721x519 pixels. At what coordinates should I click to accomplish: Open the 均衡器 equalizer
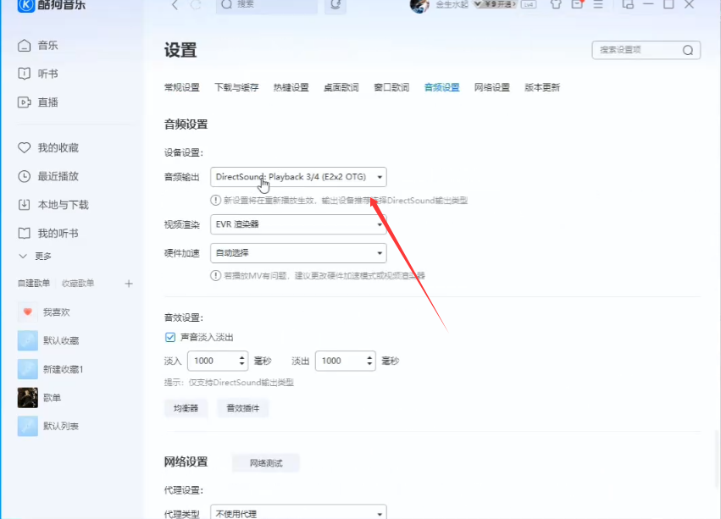[186, 407]
